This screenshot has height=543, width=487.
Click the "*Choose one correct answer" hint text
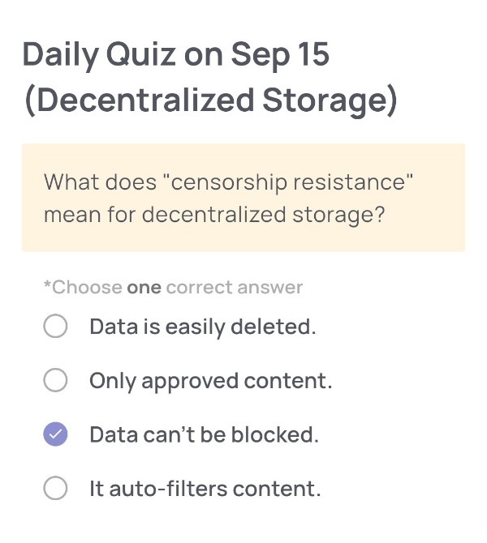point(173,287)
